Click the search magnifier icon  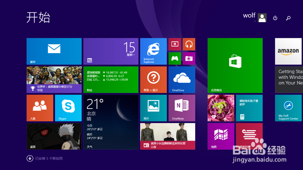pos(288,18)
